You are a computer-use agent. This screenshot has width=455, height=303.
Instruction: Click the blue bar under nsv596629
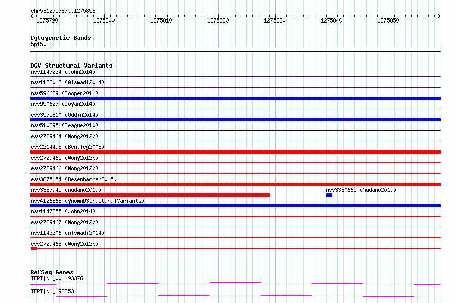click(x=235, y=98)
